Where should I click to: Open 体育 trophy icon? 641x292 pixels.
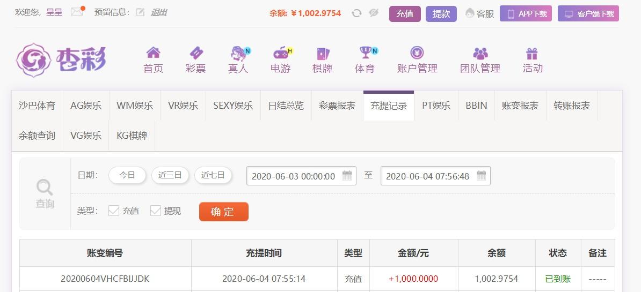tap(365, 52)
